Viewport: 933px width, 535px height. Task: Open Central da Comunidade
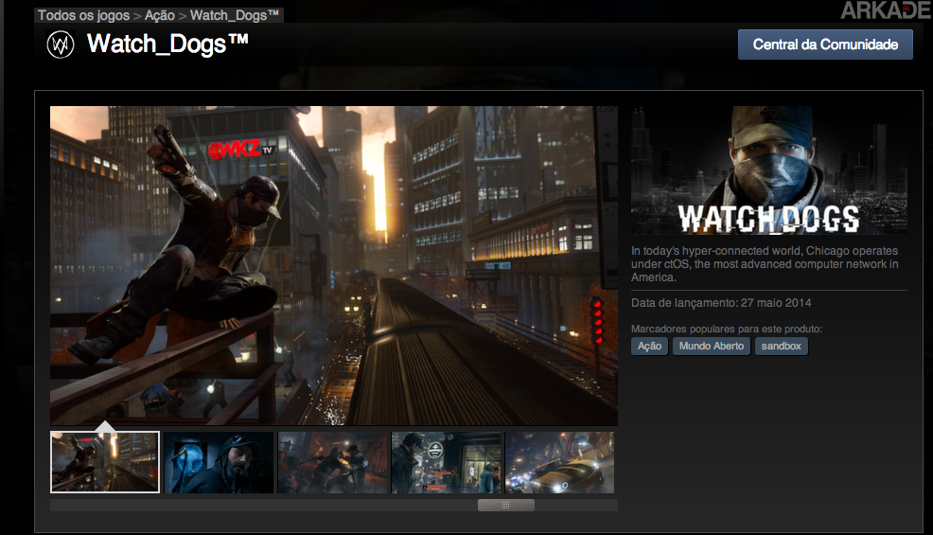coord(825,45)
